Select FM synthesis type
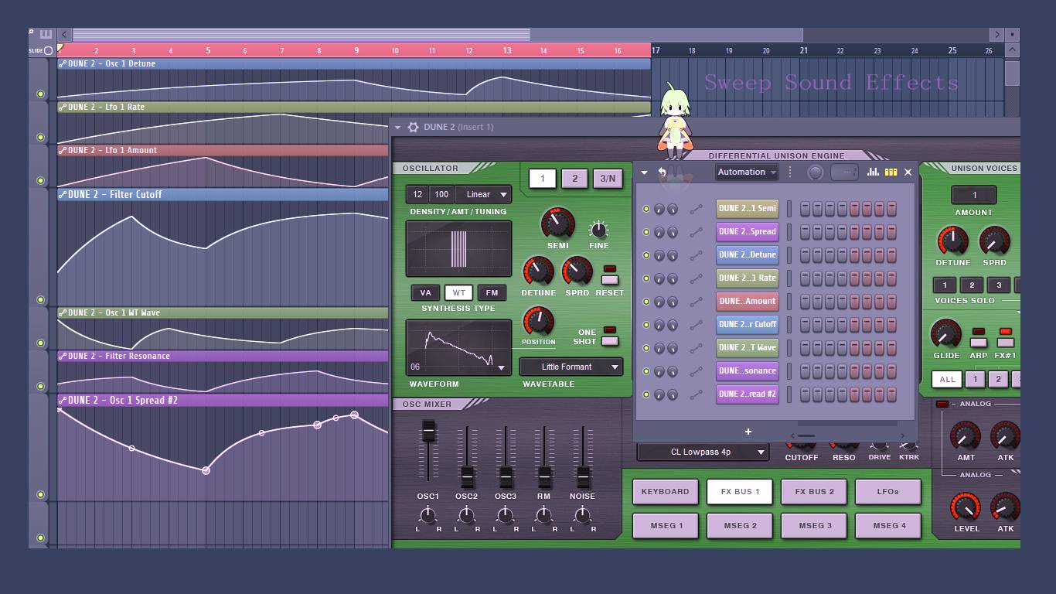 coord(492,292)
